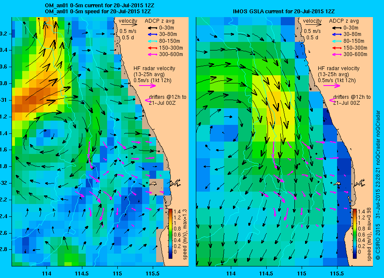Click longitude label '115.5' under OM_an01 panel

click(153, 273)
